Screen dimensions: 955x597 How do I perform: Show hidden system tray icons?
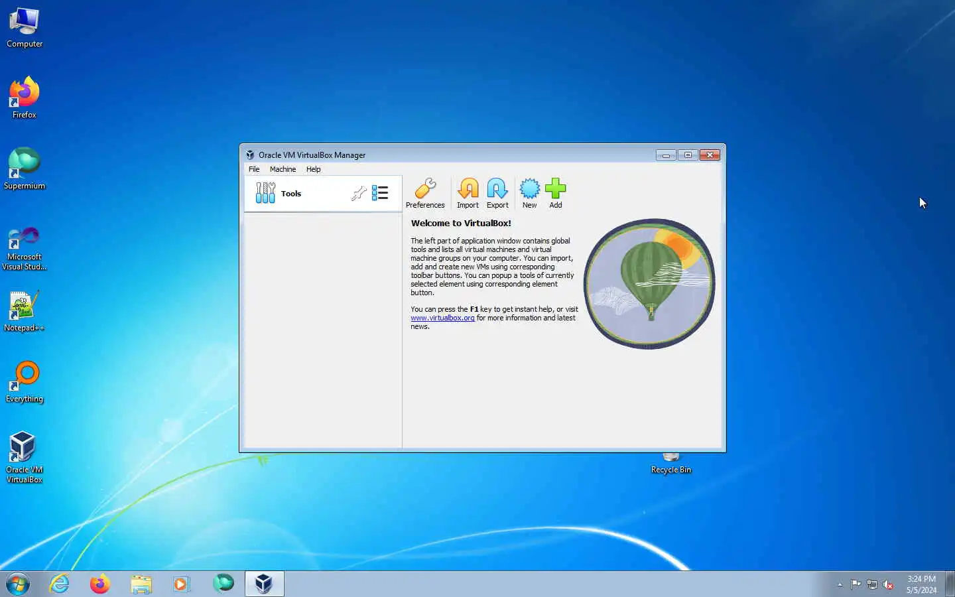[840, 584]
